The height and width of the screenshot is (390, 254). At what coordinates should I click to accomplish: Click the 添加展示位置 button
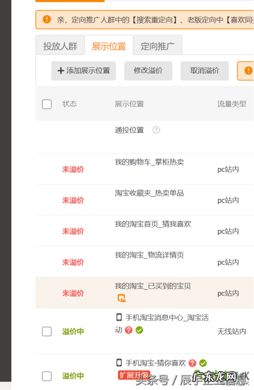point(83,71)
